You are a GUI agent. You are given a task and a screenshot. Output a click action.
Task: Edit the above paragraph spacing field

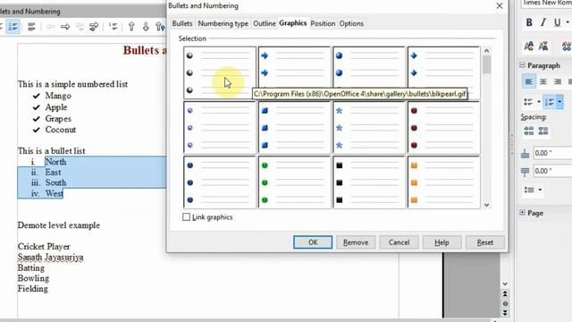(x=552, y=153)
